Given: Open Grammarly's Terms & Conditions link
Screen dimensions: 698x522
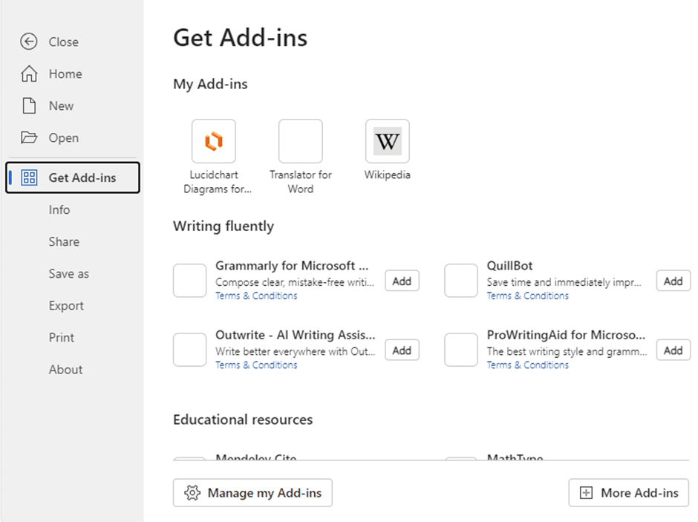Looking at the screenshot, I should coord(255,296).
